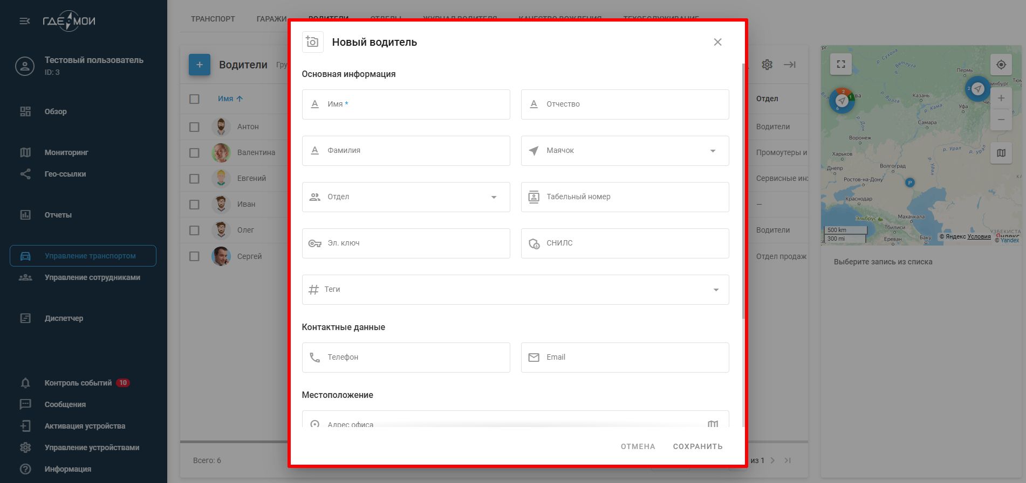Click the map layers icon on map
This screenshot has height=483, width=1026.
pyautogui.click(x=1001, y=153)
